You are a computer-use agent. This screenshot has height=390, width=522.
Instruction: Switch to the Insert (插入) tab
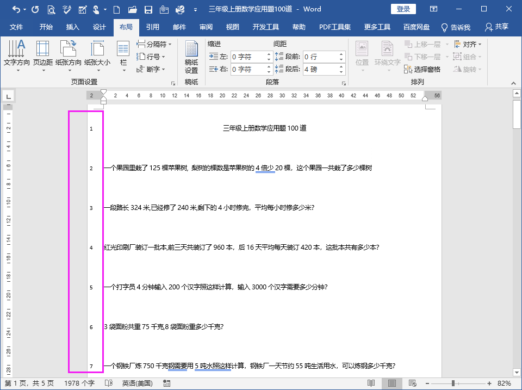(72, 27)
